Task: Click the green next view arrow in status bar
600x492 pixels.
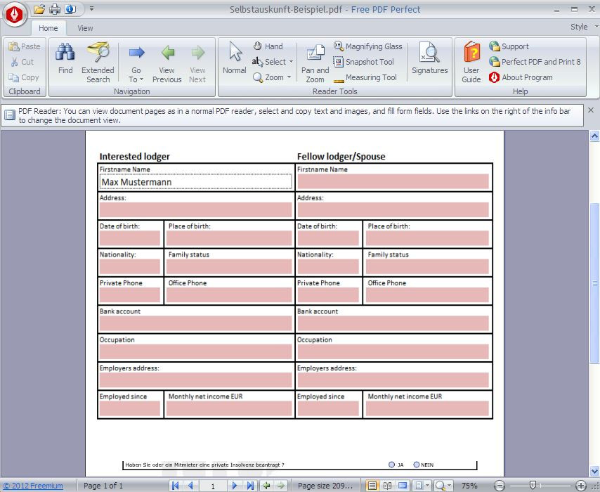Action: tap(281, 486)
